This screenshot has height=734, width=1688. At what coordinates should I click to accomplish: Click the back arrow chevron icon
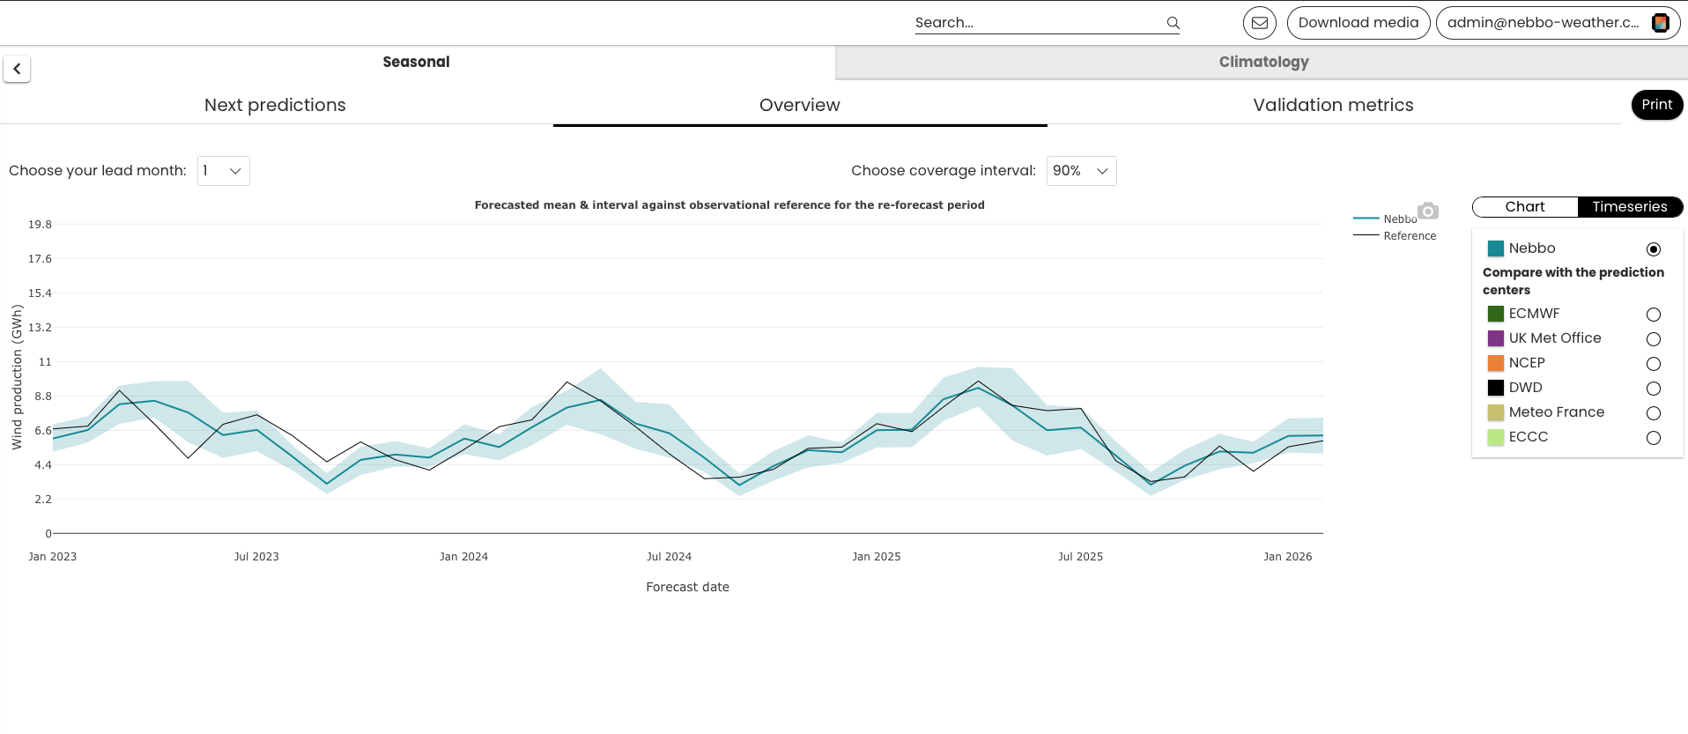pyautogui.click(x=17, y=69)
